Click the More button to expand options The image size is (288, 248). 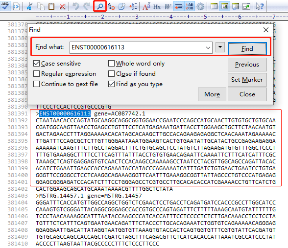[212, 94]
